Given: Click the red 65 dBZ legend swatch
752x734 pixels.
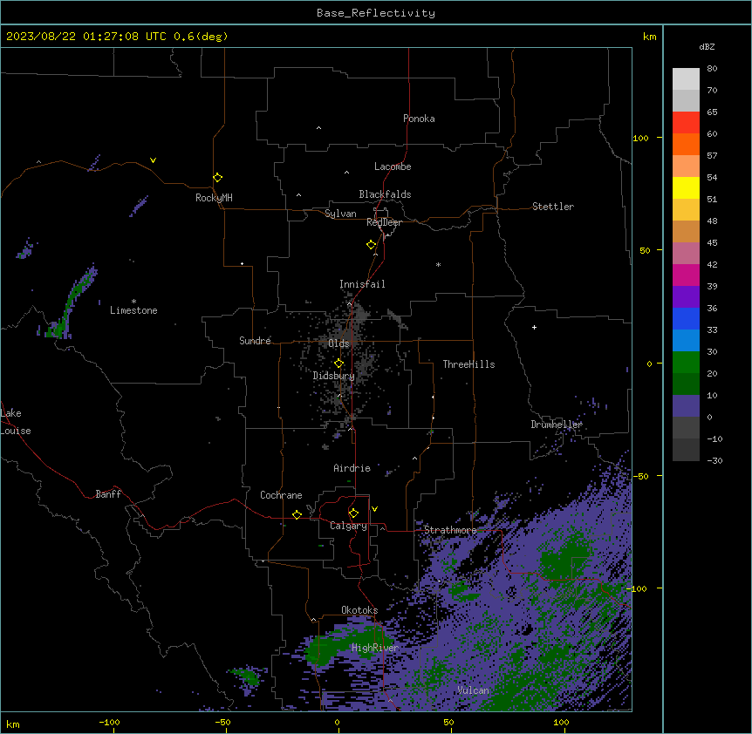Looking at the screenshot, I should pyautogui.click(x=686, y=123).
